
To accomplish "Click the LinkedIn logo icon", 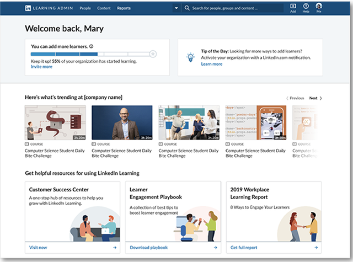I will (x=28, y=8).
